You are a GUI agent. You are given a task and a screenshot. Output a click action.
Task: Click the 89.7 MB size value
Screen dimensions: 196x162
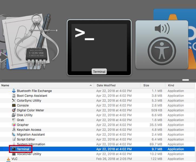pos(156,144)
